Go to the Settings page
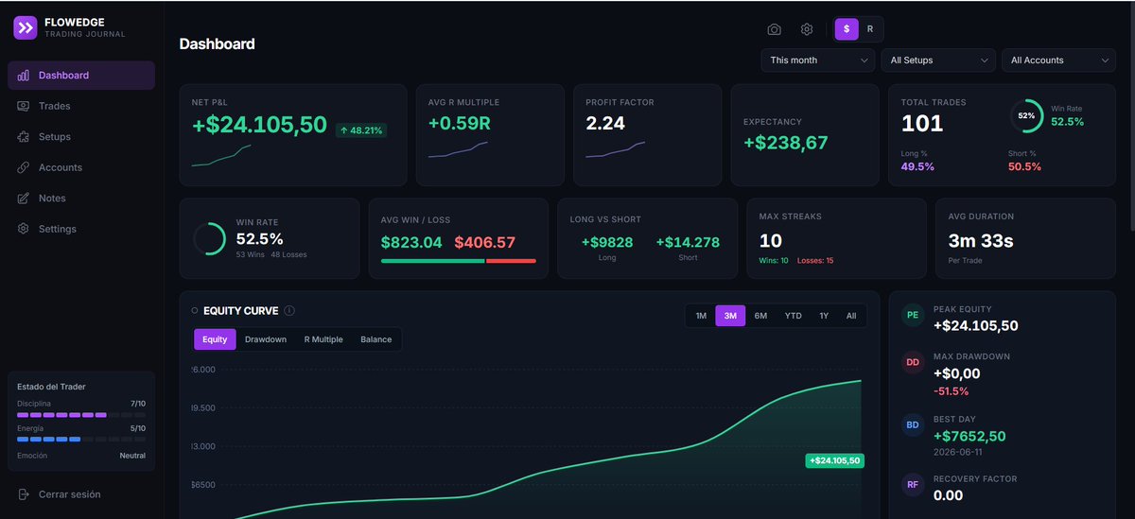 click(81, 229)
